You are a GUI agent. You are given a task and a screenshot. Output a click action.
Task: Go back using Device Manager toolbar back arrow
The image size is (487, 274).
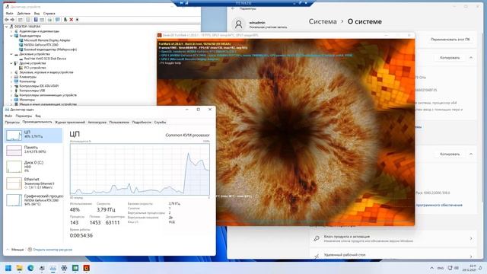click(7, 20)
